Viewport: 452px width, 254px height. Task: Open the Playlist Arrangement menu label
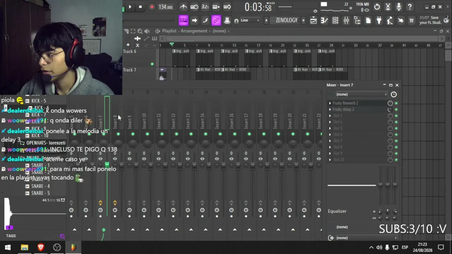[185, 31]
